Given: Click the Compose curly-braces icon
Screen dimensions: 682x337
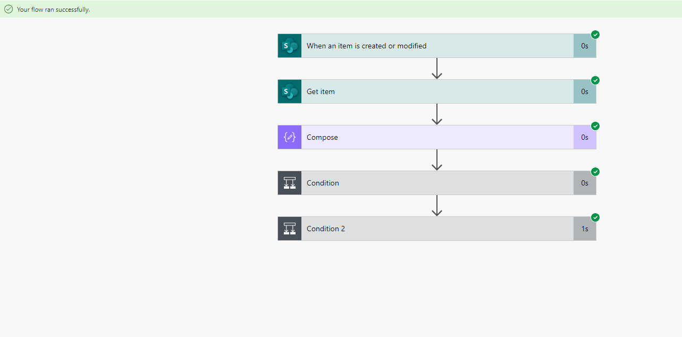Looking at the screenshot, I should coord(290,137).
